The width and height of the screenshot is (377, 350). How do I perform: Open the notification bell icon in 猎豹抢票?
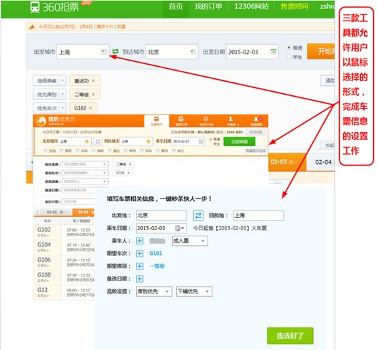click(256, 121)
